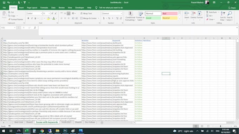Open the General number format dropdown

121,14
